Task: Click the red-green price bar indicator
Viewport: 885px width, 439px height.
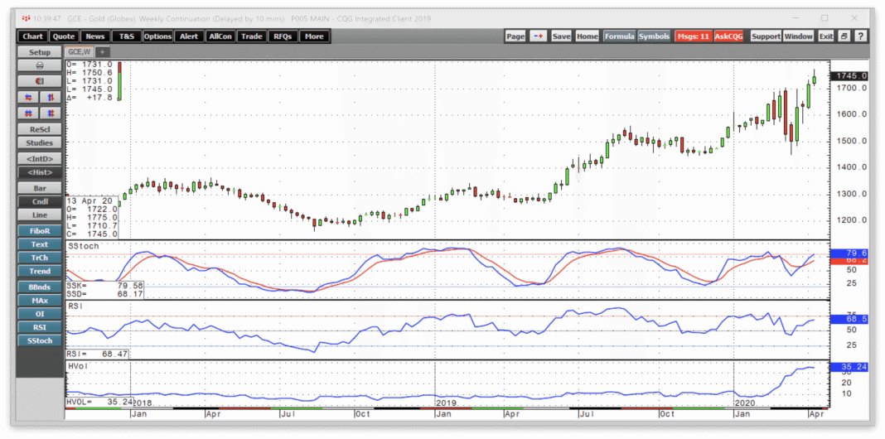Action: point(120,80)
